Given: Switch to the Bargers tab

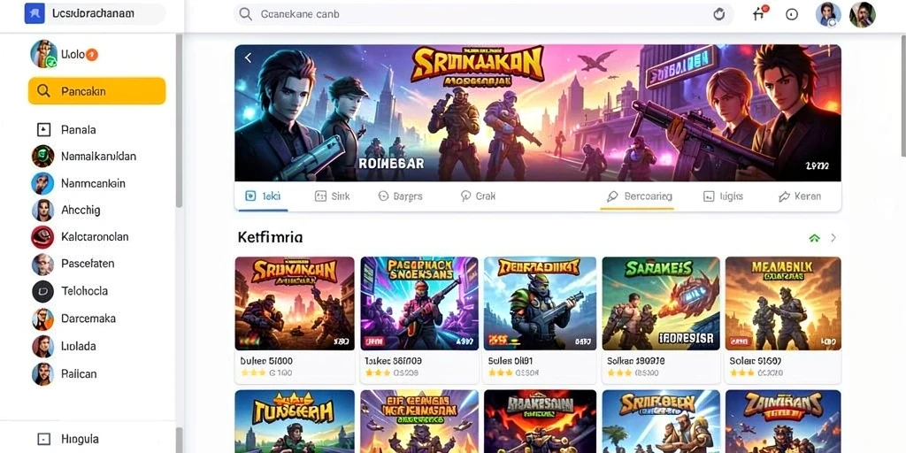Looking at the screenshot, I should [x=400, y=196].
